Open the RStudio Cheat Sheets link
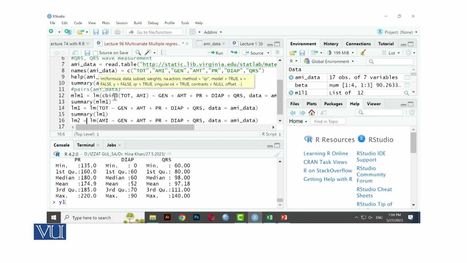467x263 pixels. (374, 192)
